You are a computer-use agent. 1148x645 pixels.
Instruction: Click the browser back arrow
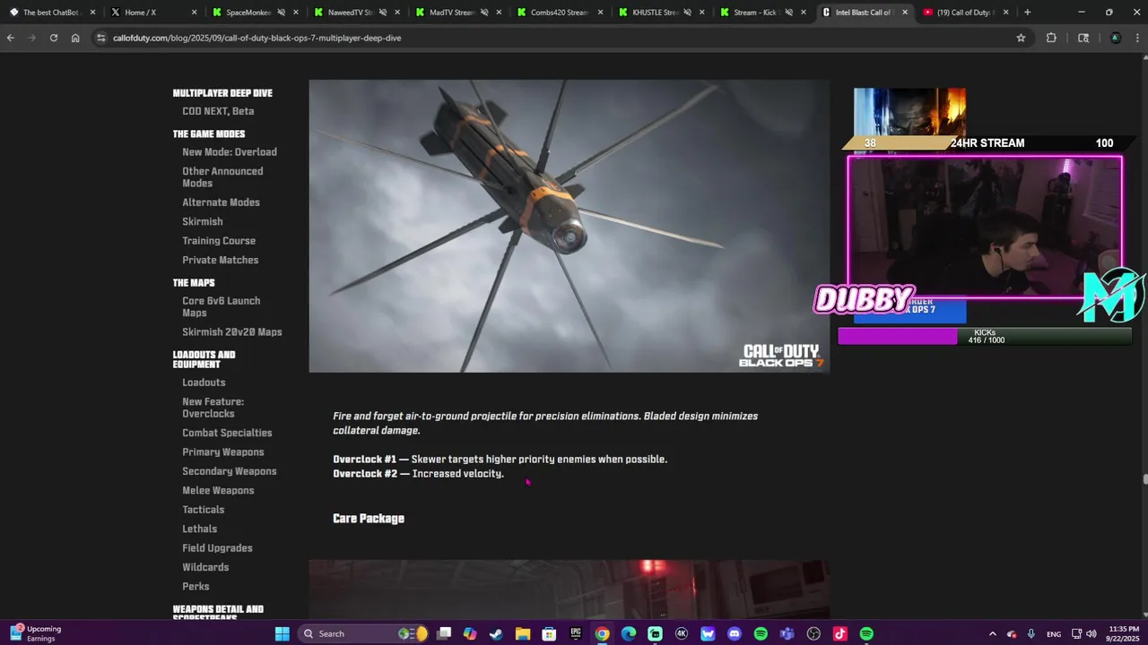[x=11, y=38]
